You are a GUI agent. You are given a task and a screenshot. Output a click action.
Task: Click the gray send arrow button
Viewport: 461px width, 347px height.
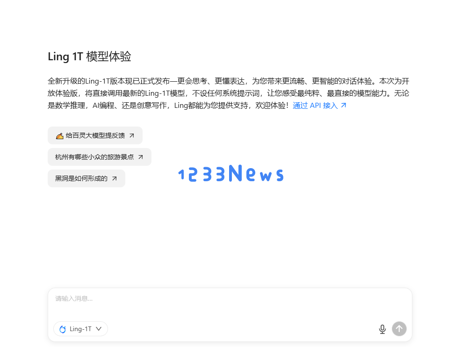coord(399,329)
